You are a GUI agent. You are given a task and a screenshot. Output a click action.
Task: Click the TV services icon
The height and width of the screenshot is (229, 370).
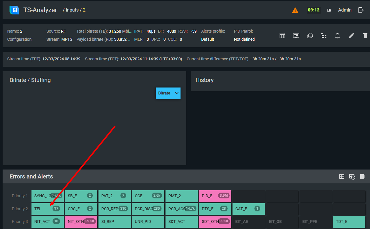[310, 36]
